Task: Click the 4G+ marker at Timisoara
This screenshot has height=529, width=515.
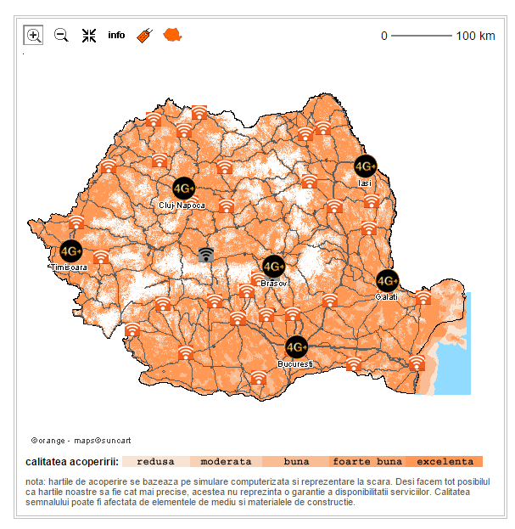Action: click(x=71, y=251)
